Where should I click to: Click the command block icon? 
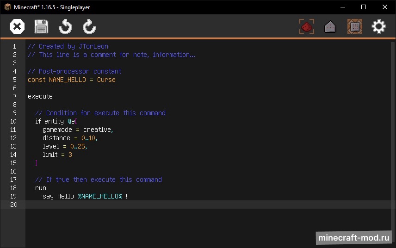tap(354, 26)
